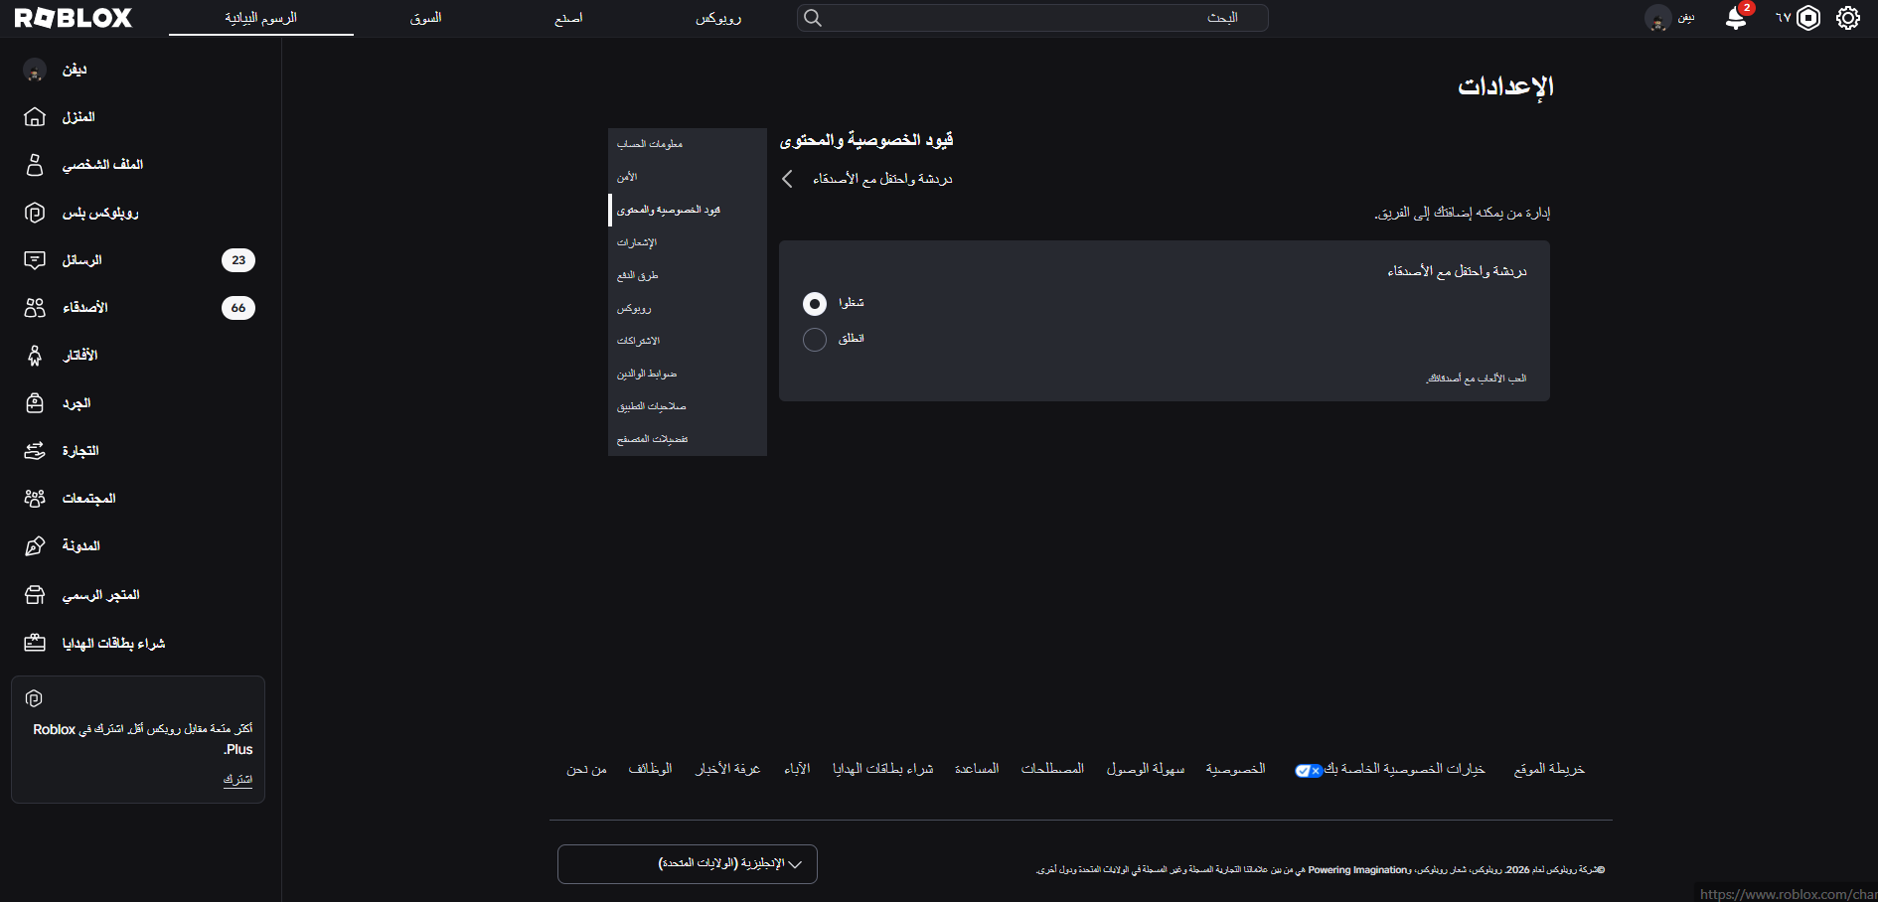Open the من نحن footer link
Screen dimensions: 1878x902
pos(587,769)
